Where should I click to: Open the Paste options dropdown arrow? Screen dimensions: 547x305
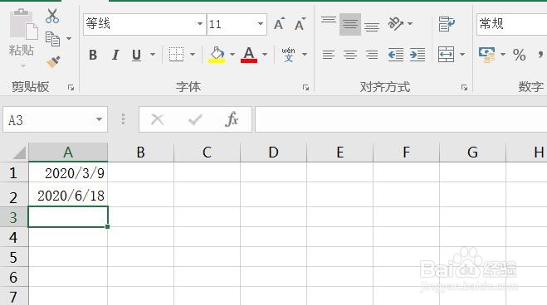point(23,65)
